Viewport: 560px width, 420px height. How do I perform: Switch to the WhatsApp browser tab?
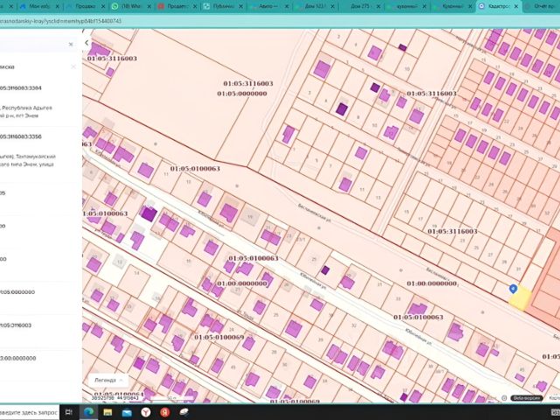pos(131,6)
